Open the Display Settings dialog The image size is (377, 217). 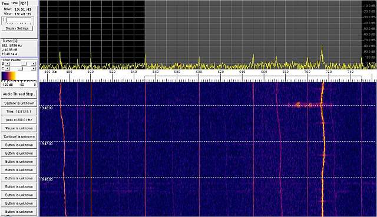point(17,28)
